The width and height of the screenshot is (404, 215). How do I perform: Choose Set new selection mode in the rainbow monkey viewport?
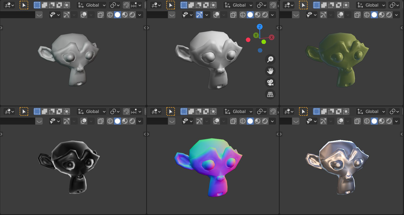pyautogui.click(x=184, y=111)
